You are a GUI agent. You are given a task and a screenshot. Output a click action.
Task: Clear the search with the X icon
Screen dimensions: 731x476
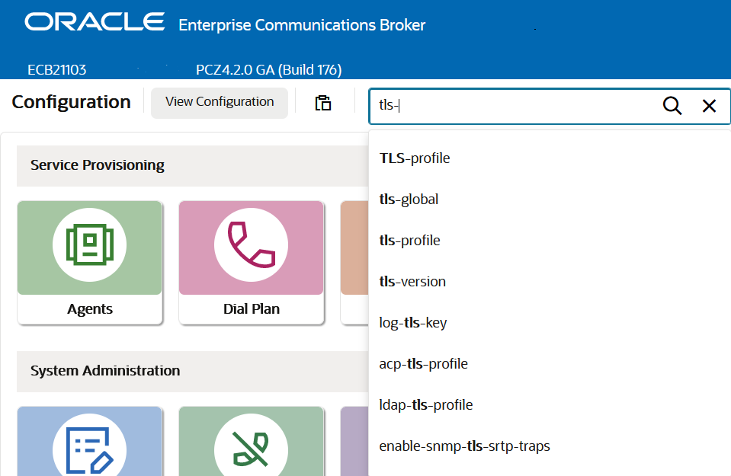[710, 106]
